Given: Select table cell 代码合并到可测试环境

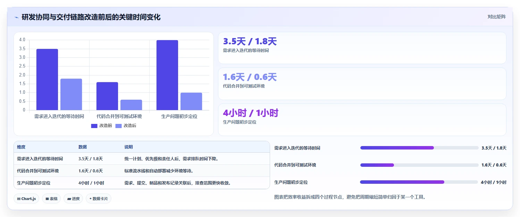Looking at the screenshot, I should tap(38, 171).
